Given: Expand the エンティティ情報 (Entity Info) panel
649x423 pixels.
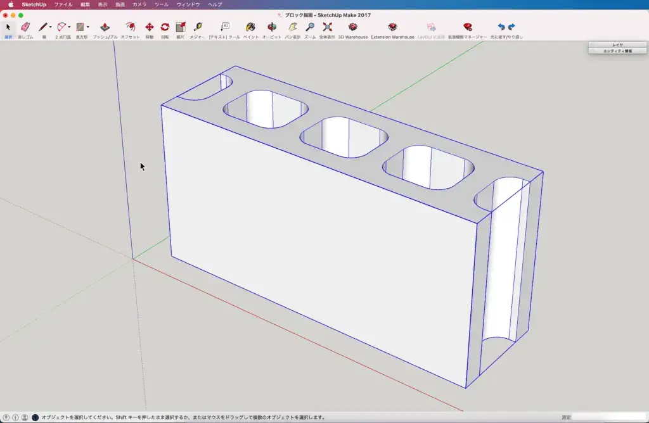Looking at the screenshot, I should pos(617,51).
